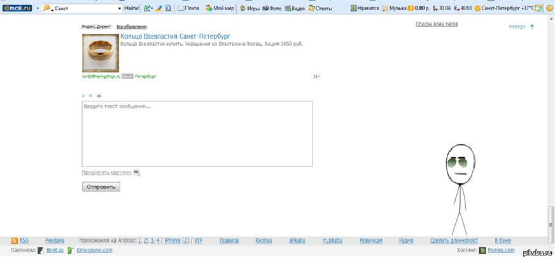Open Android app link 1
555x260 pixels.
click(140, 240)
